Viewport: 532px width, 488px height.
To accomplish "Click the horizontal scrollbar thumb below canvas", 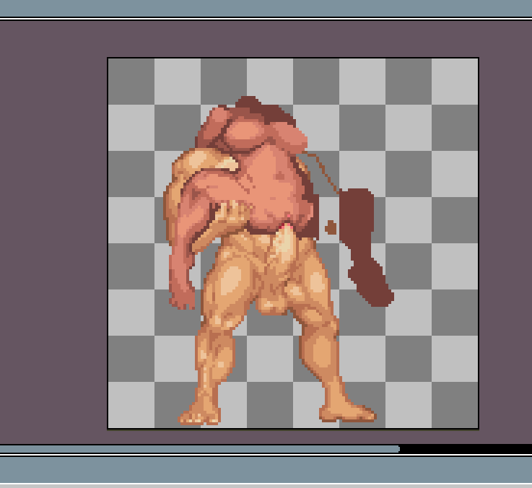I will (200, 449).
